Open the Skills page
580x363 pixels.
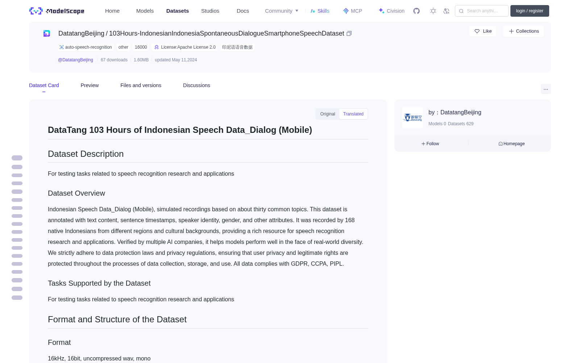point(320,11)
